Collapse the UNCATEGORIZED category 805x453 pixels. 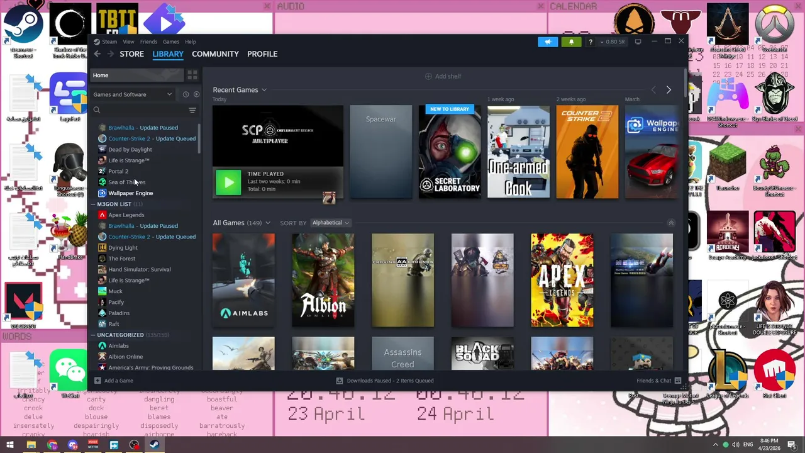(93, 335)
